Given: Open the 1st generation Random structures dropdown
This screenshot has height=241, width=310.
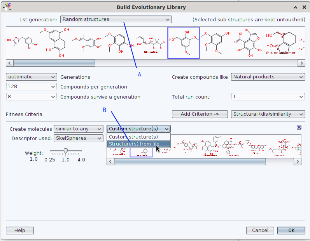Looking at the screenshot, I should (x=116, y=19).
